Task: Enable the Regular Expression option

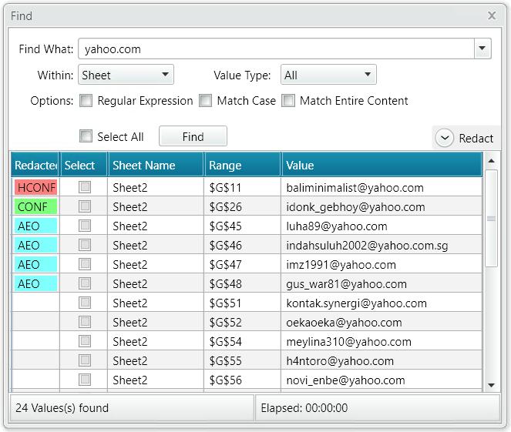Action: pos(86,101)
